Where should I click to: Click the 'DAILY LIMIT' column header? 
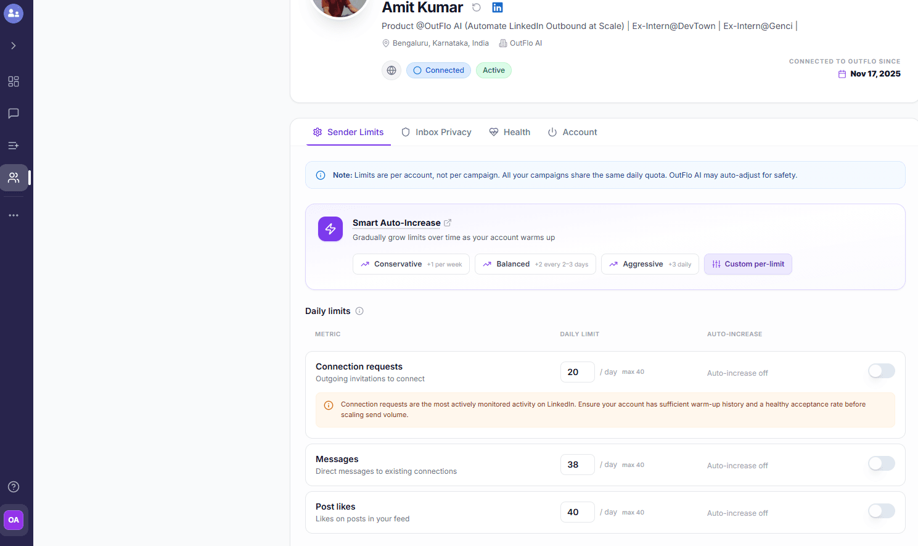pos(580,334)
